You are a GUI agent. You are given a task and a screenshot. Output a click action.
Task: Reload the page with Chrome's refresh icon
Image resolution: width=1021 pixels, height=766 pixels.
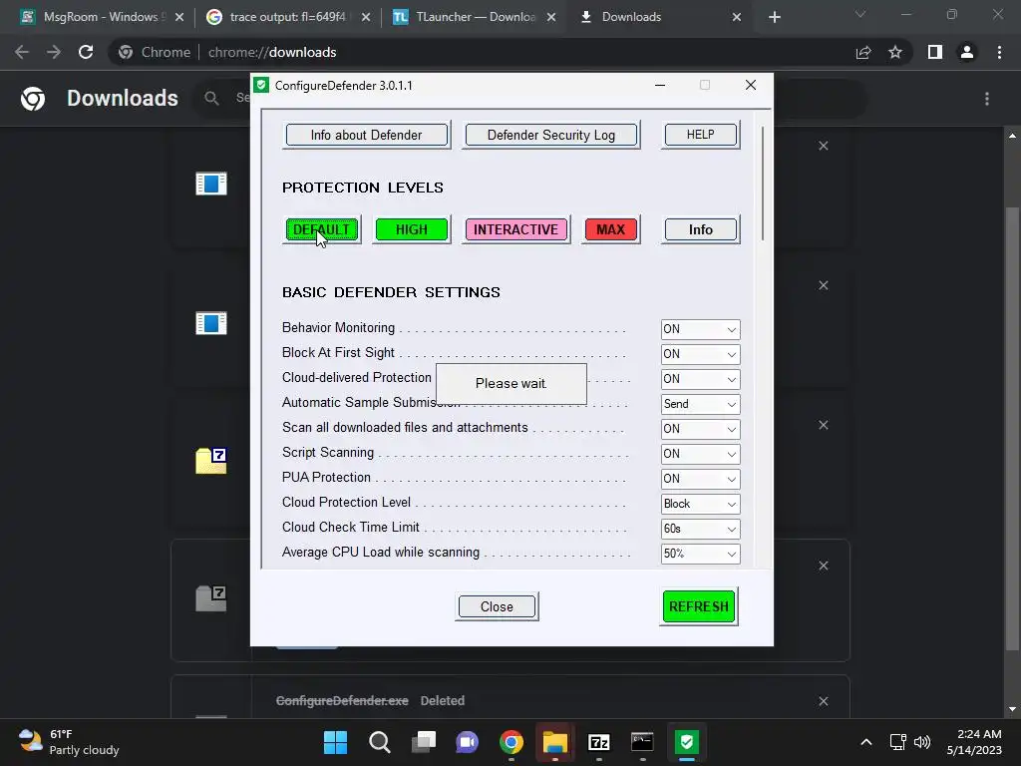point(86,52)
